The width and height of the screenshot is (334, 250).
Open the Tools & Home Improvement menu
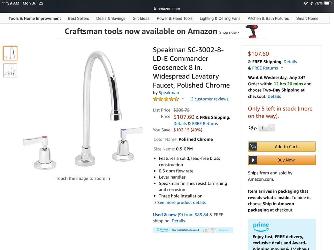[34, 19]
